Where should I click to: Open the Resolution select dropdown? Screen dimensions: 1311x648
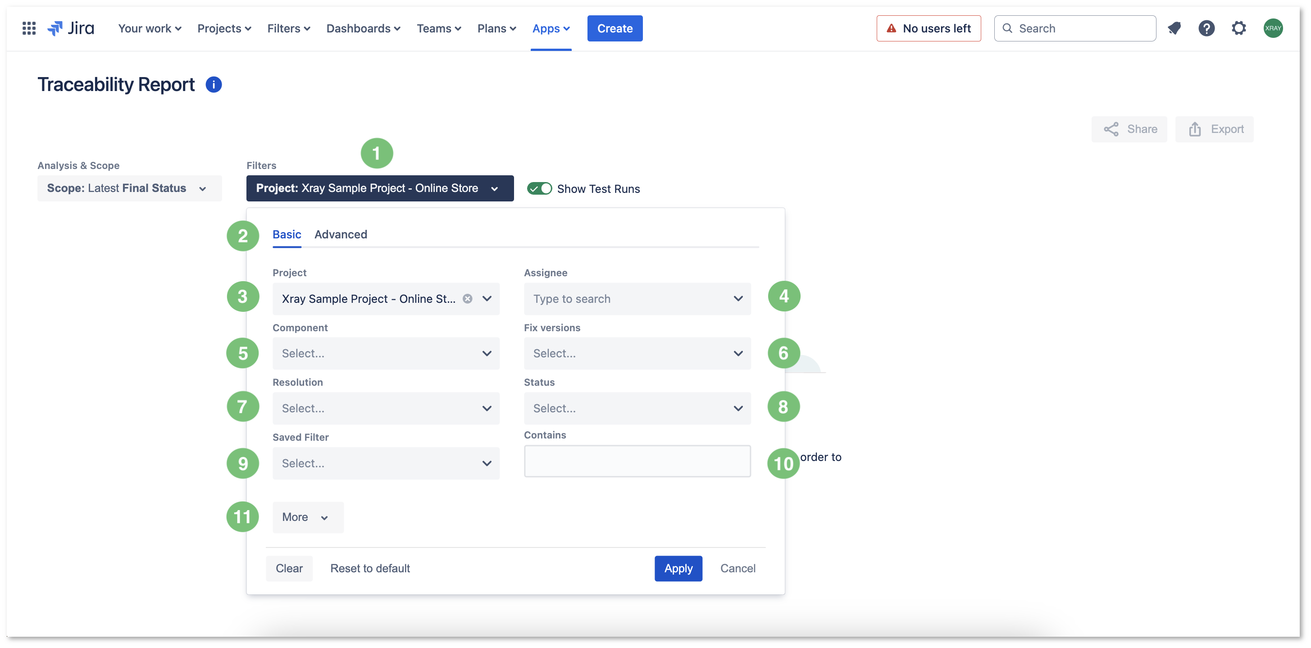tap(386, 409)
